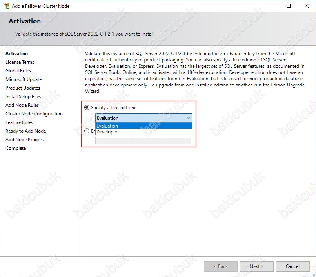The height and width of the screenshot is (277, 316).
Task: Close the Add a Failover Cluster Node window
Action: coord(307,6)
